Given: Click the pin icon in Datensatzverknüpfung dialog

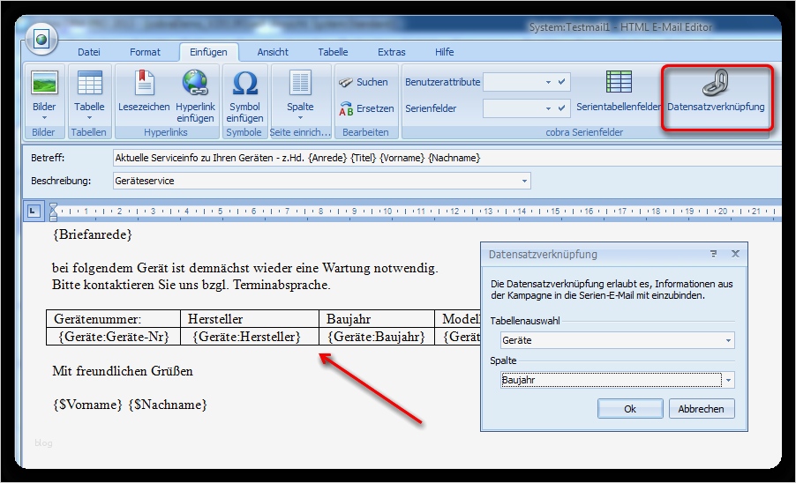Looking at the screenshot, I should [713, 254].
